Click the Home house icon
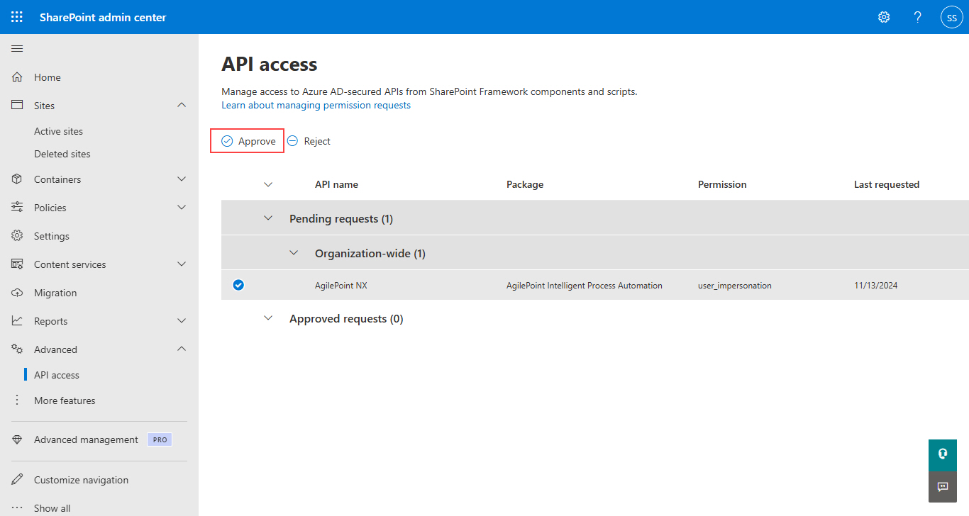Viewport: 969px width, 516px height. (x=17, y=77)
